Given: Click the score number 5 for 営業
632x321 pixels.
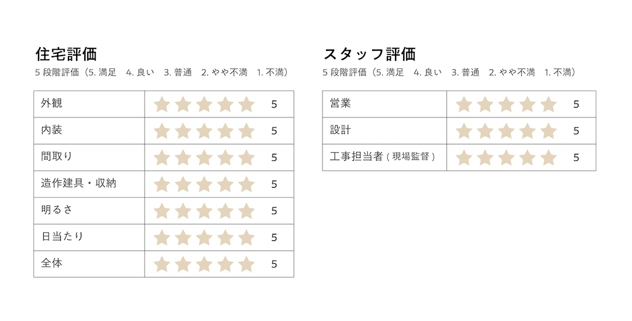Looking at the screenshot, I should (576, 104).
